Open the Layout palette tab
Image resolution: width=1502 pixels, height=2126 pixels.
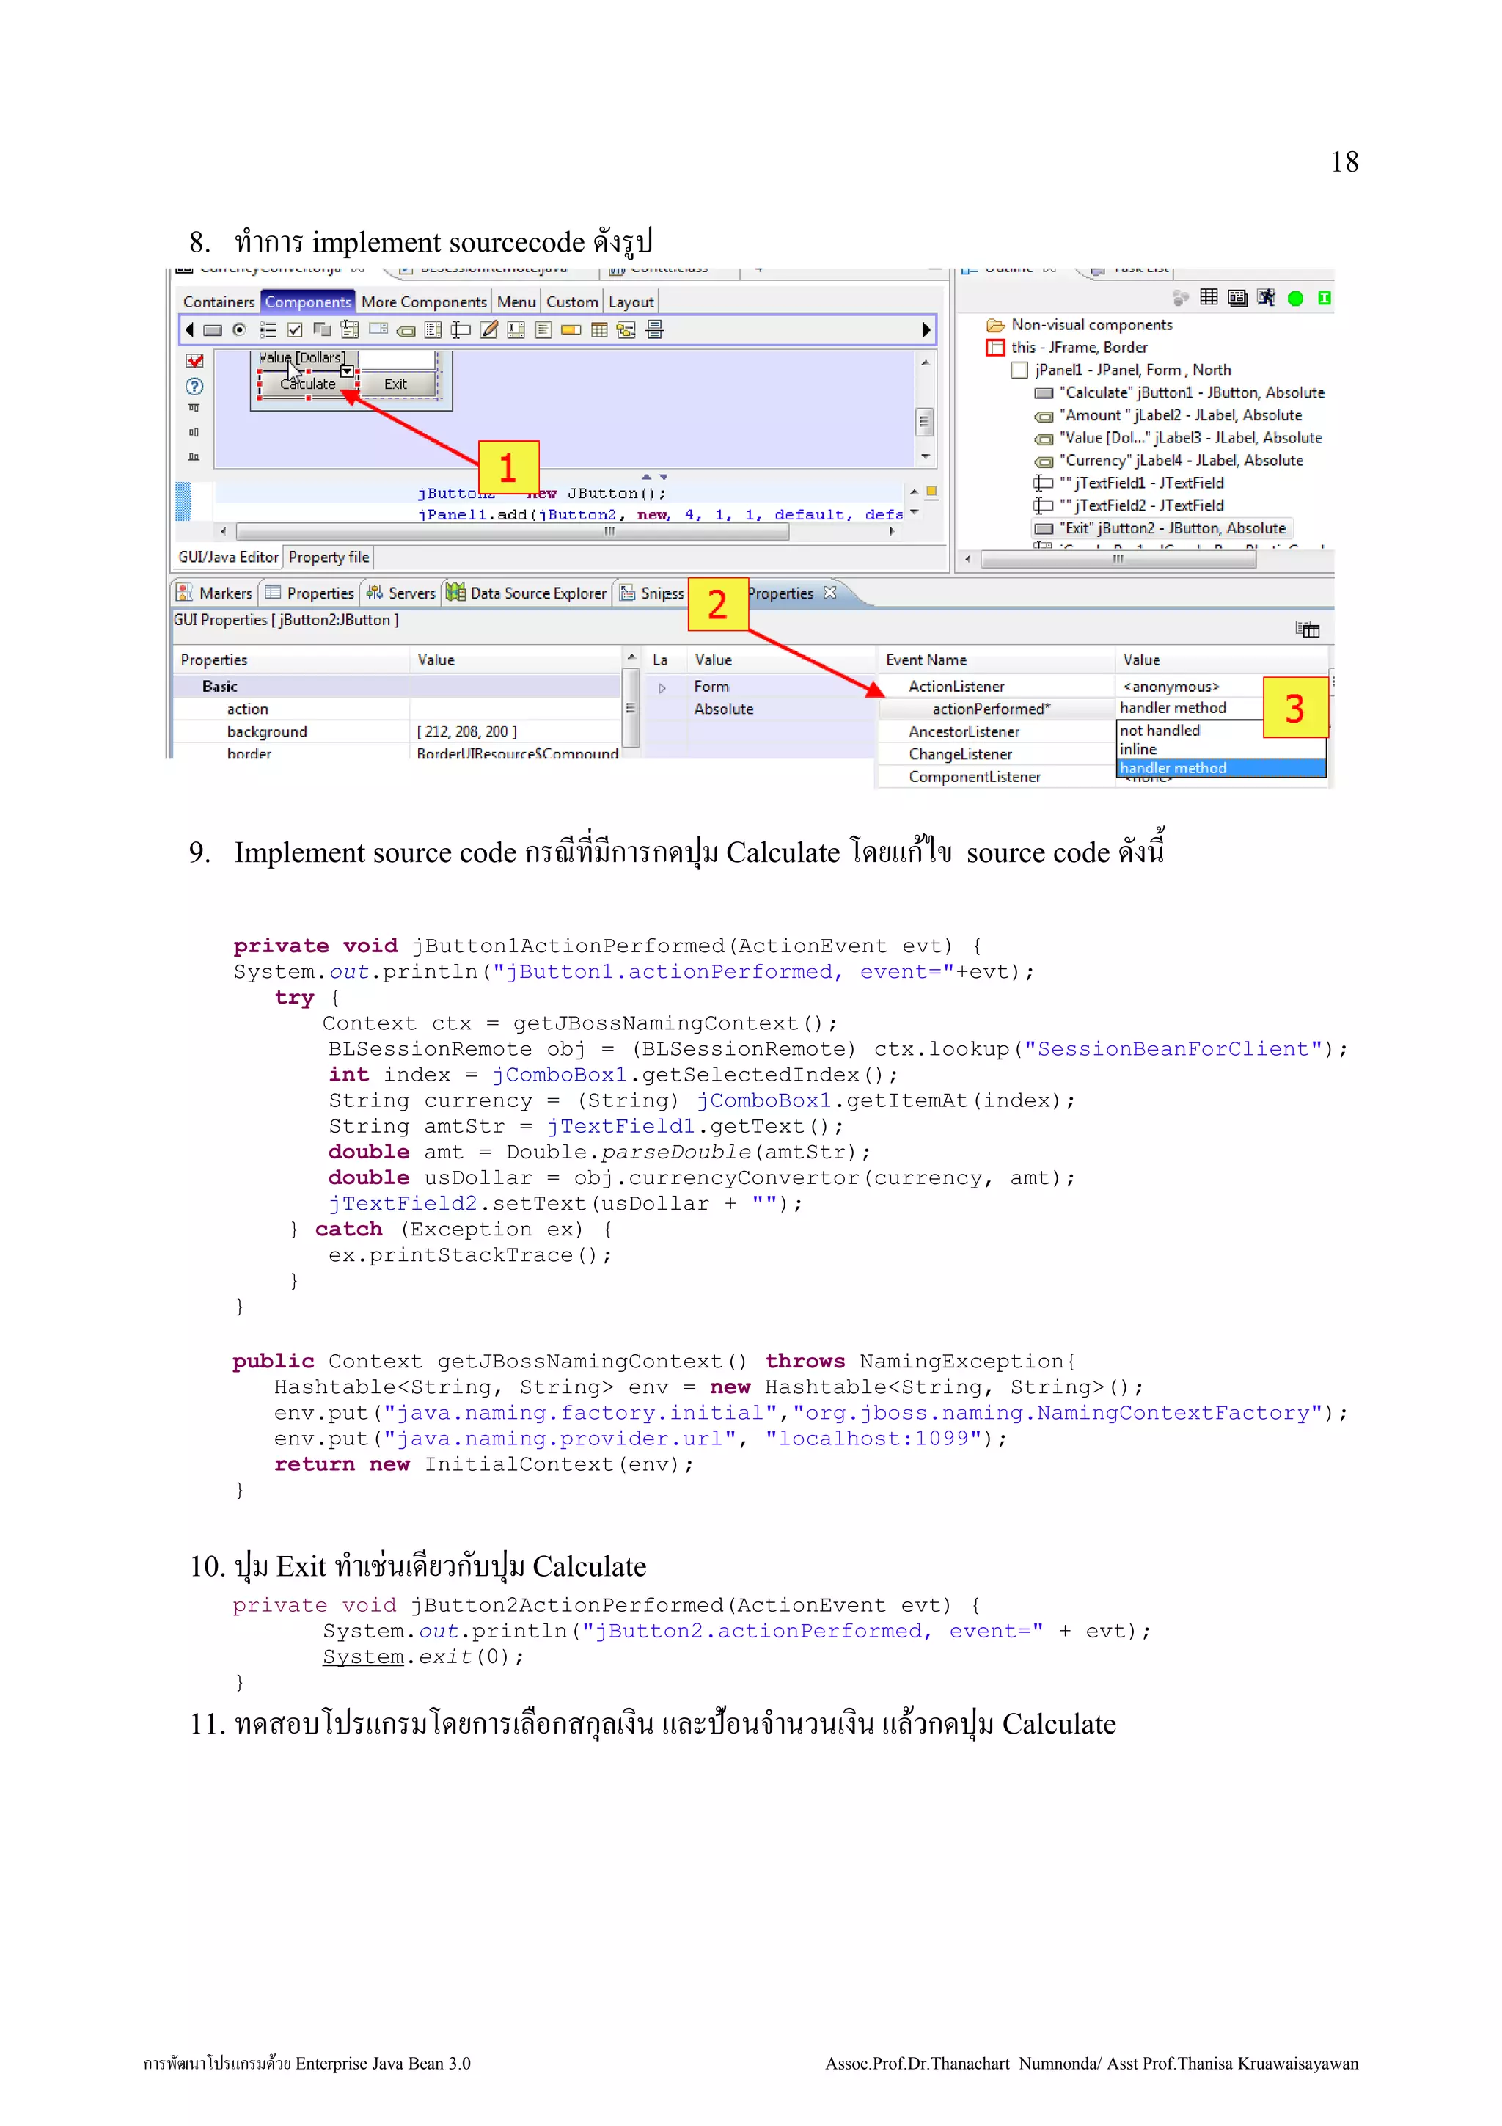click(x=631, y=302)
